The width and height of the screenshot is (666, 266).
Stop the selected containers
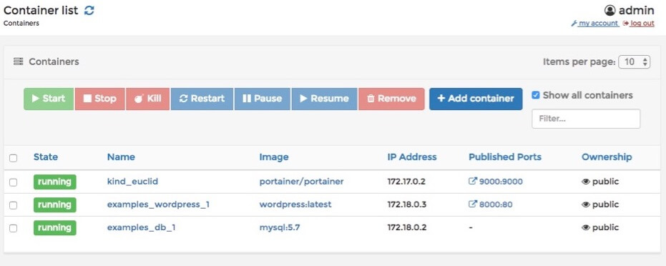[x=100, y=99]
